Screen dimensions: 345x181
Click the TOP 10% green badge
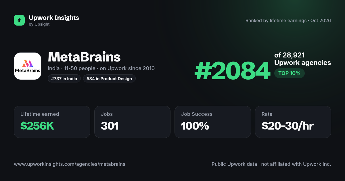point(289,73)
